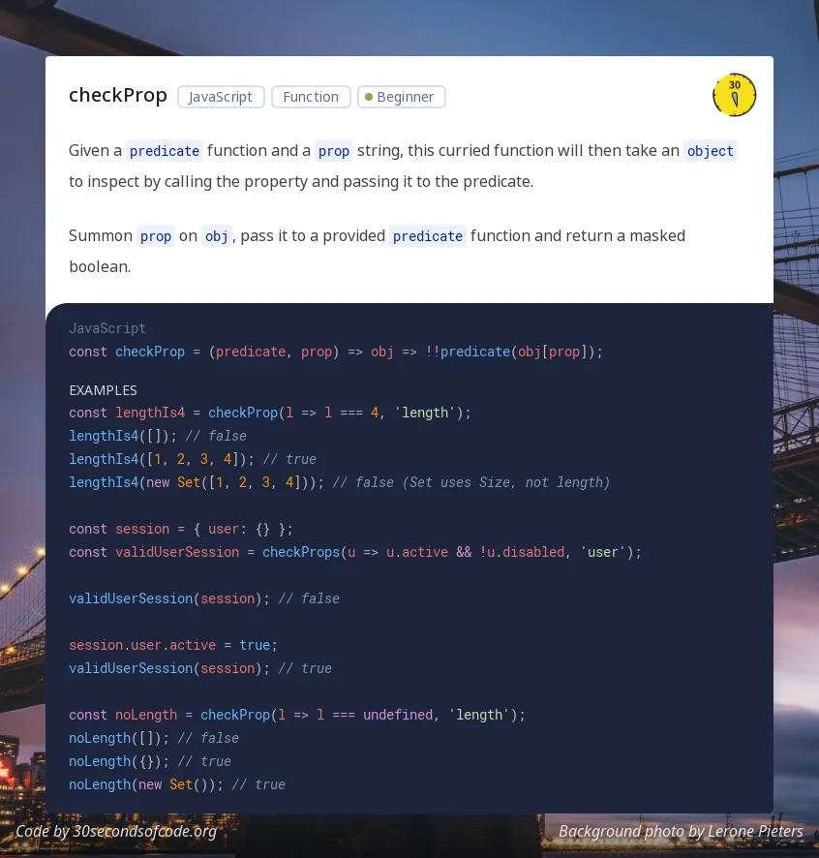The image size is (819, 858).
Task: Click the inline predicate code chip
Action: point(164,151)
